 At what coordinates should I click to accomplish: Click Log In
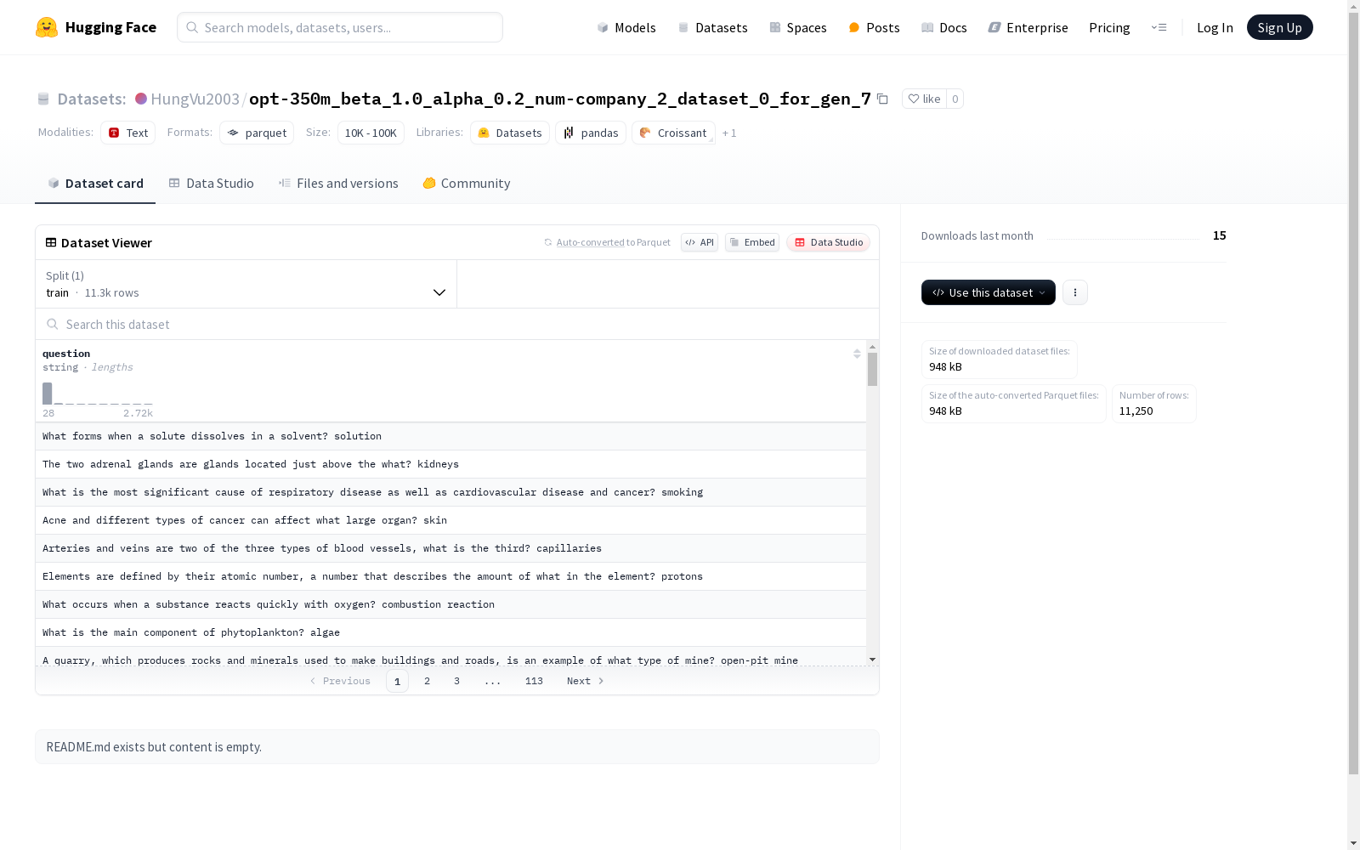click(1215, 27)
